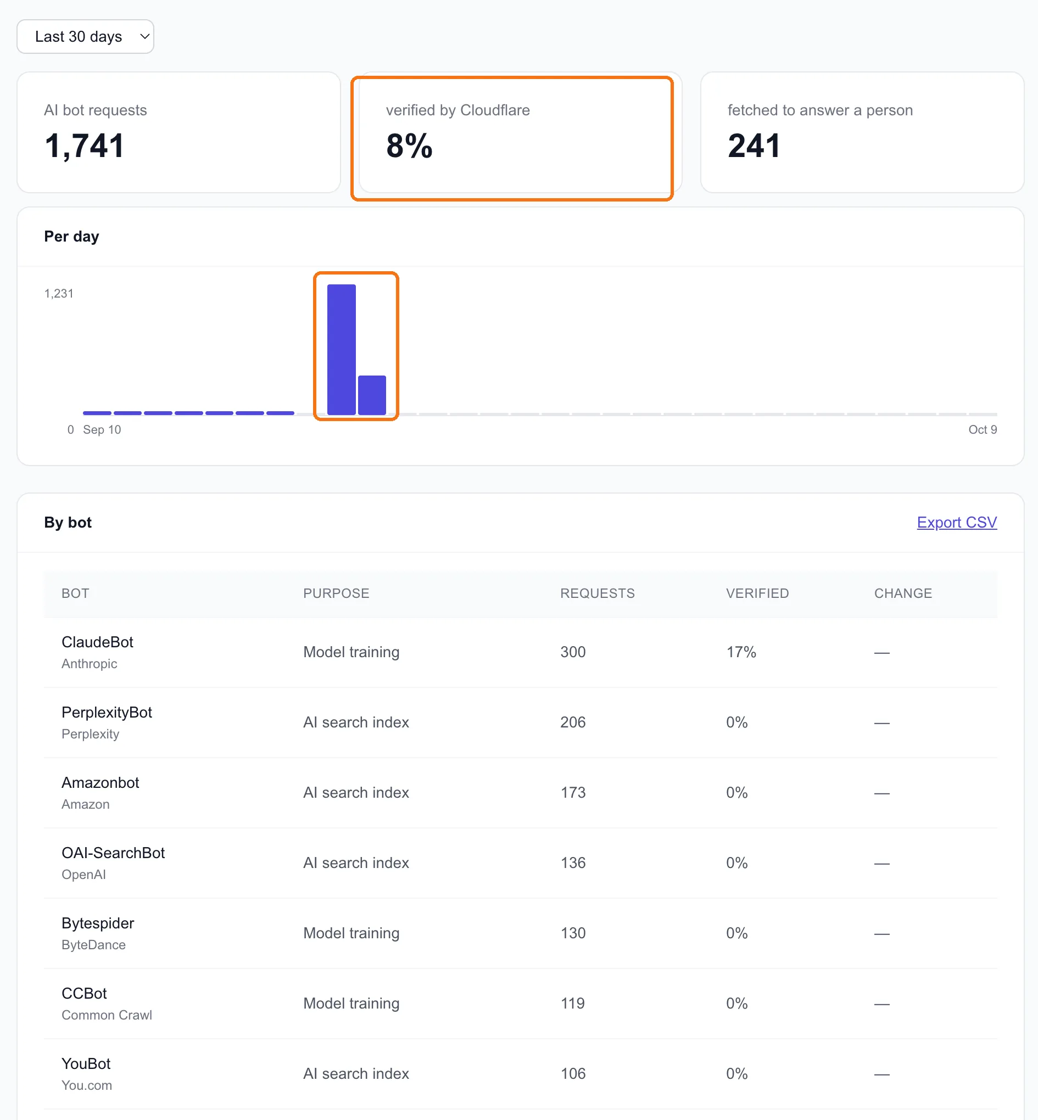The width and height of the screenshot is (1038, 1120).
Task: Select the YouBot row name
Action: click(x=86, y=1063)
